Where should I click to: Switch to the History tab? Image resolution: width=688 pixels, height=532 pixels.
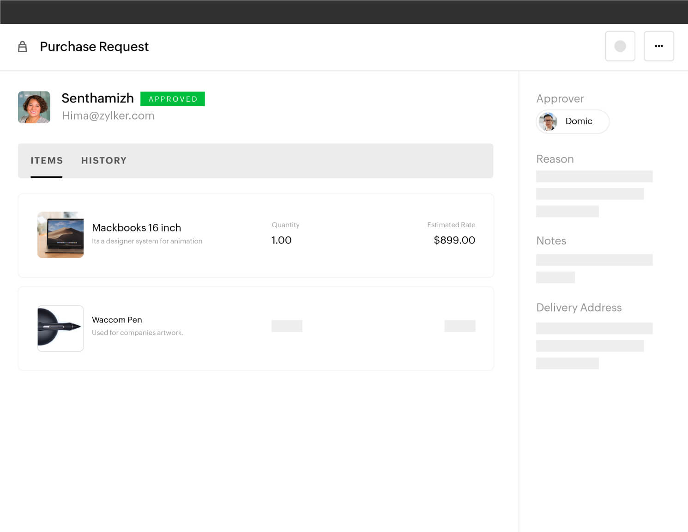point(103,161)
